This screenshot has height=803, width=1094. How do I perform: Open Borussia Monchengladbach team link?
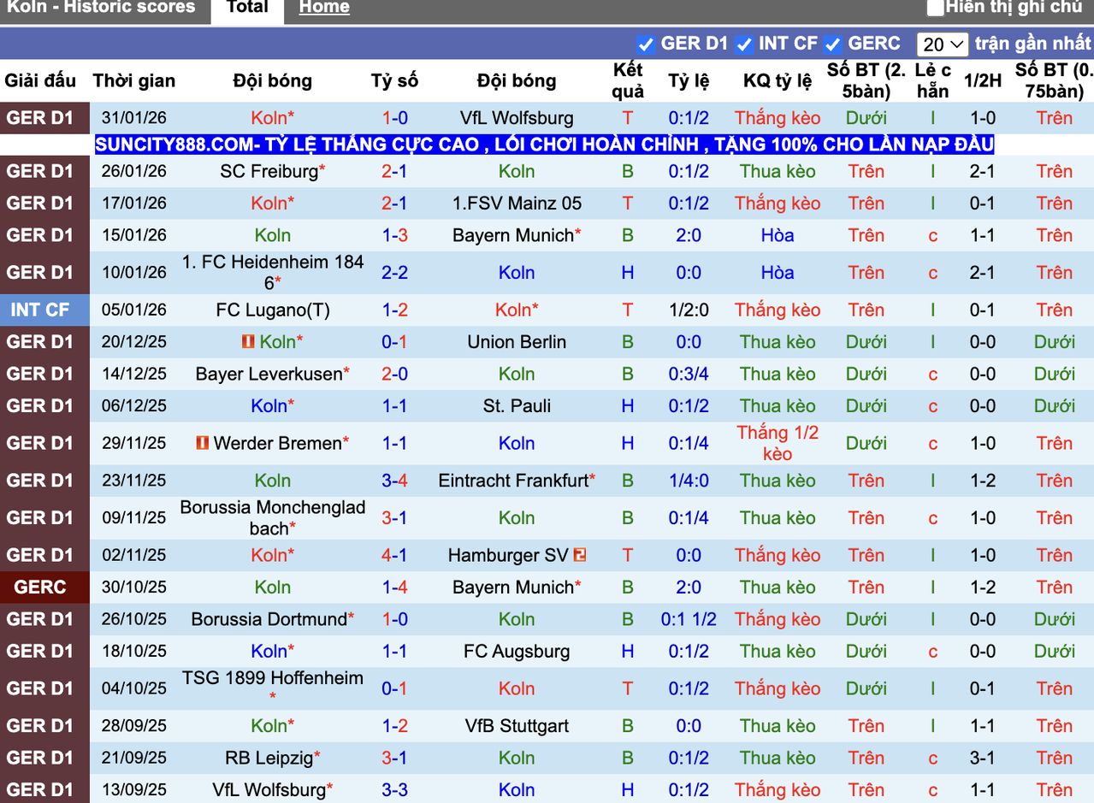[x=273, y=518]
